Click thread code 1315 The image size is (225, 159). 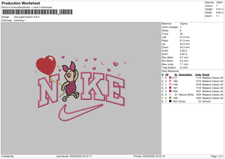(x=198, y=81)
